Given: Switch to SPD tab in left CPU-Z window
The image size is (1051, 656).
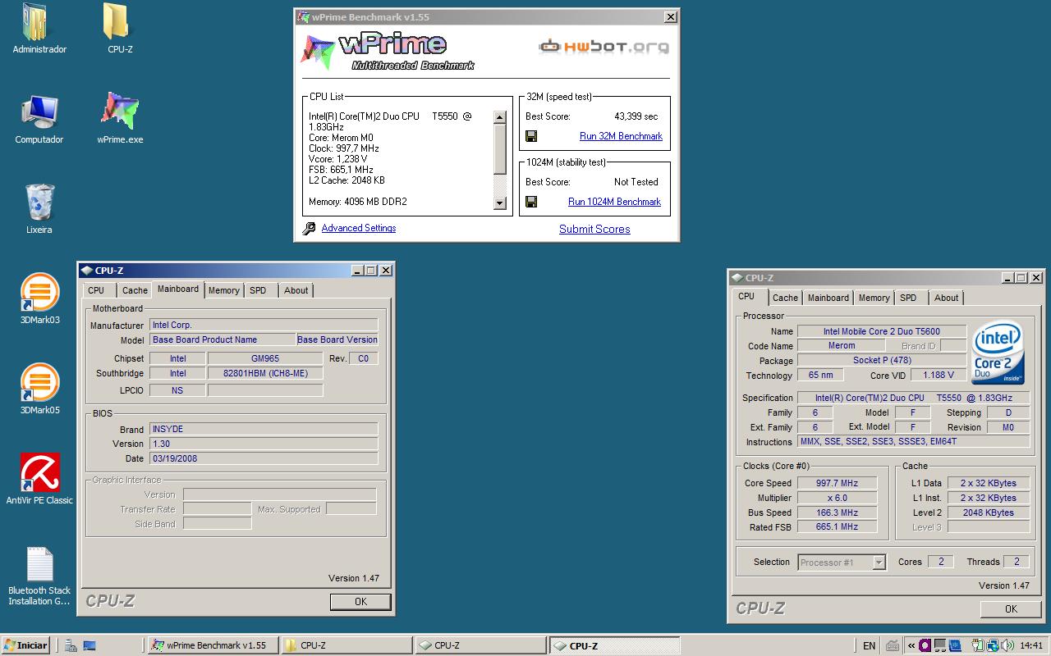Looking at the screenshot, I should click(x=258, y=290).
